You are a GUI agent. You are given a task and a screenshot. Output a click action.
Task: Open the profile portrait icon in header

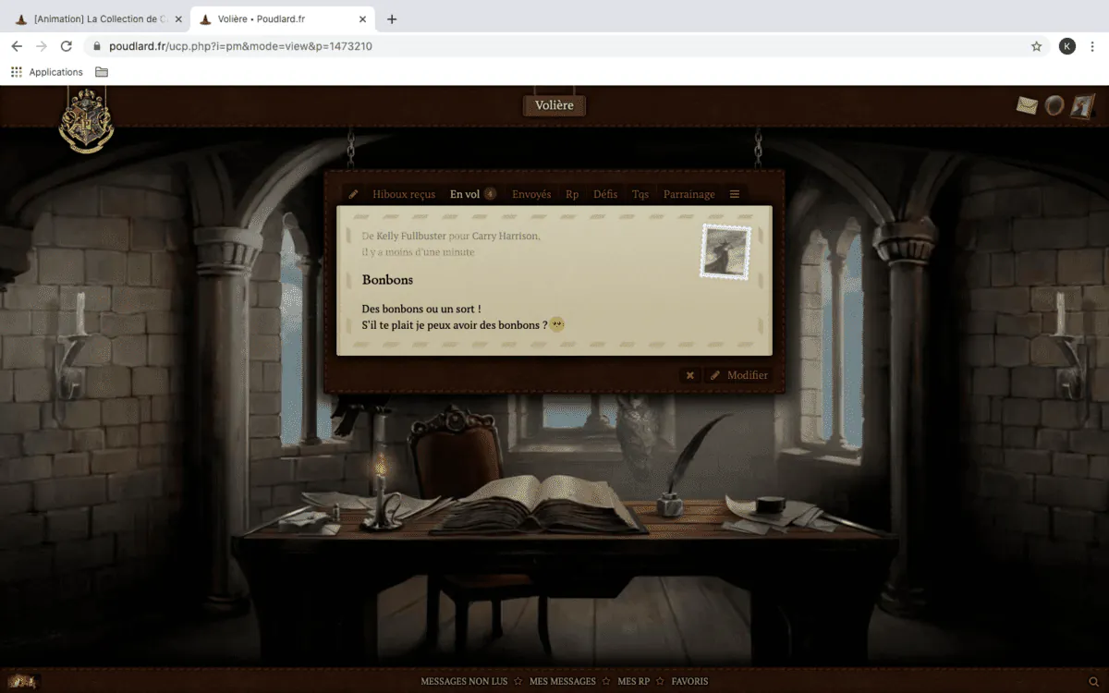[x=1082, y=105]
